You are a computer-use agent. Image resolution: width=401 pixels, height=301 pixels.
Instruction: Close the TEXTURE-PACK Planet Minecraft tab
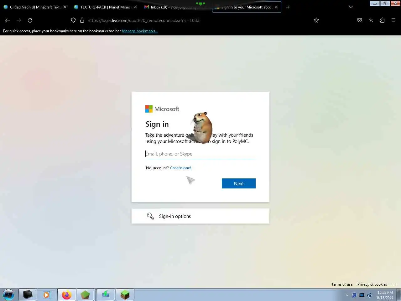coord(135,7)
